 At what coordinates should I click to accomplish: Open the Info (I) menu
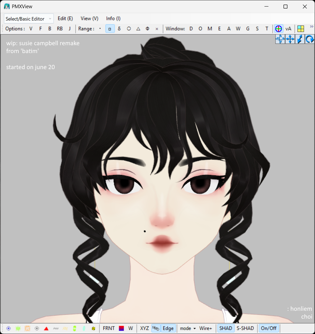pyautogui.click(x=113, y=19)
